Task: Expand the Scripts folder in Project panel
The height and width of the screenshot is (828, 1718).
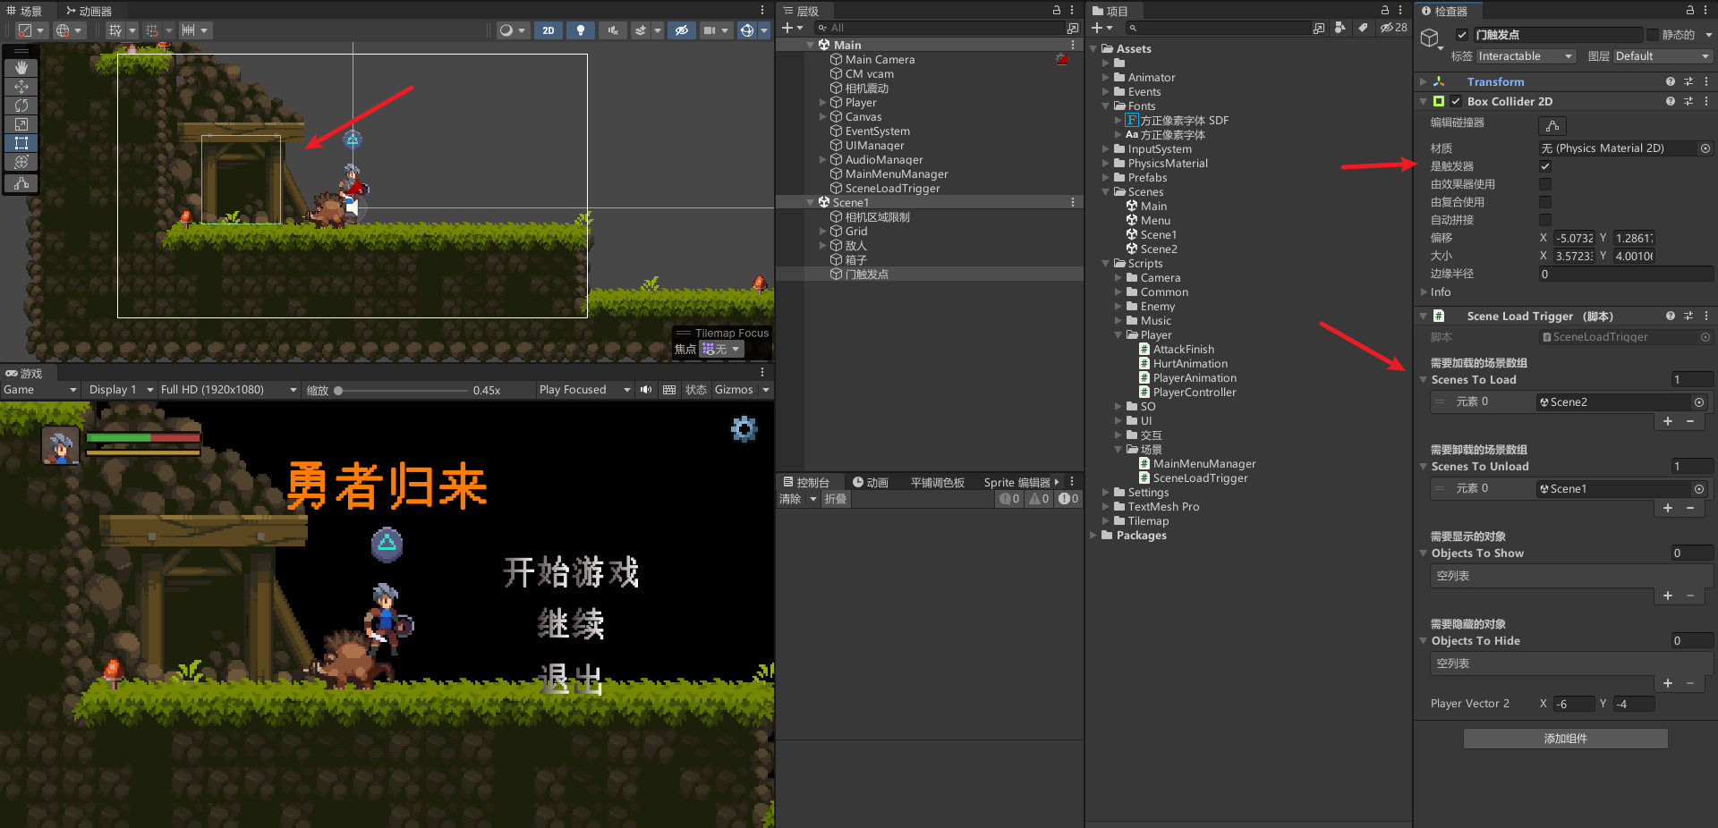Action: (1107, 263)
